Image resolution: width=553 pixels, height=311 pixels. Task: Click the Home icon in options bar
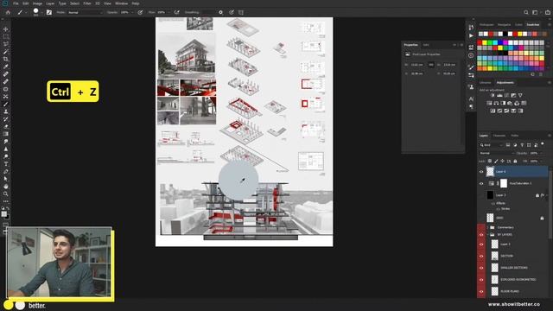click(8, 12)
